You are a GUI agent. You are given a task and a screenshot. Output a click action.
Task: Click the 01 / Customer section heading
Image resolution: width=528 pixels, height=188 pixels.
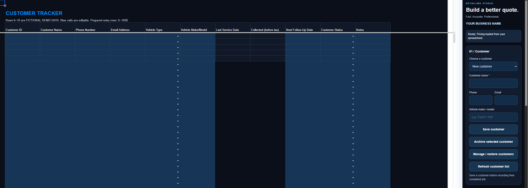coord(479,51)
